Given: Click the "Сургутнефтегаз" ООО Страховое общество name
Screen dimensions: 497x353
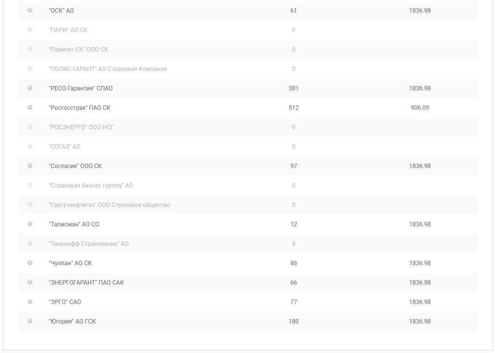Looking at the screenshot, I should click(110, 205).
